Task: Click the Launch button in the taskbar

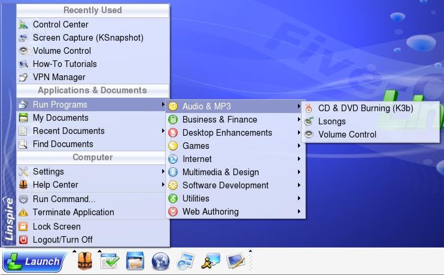Action: click(34, 261)
